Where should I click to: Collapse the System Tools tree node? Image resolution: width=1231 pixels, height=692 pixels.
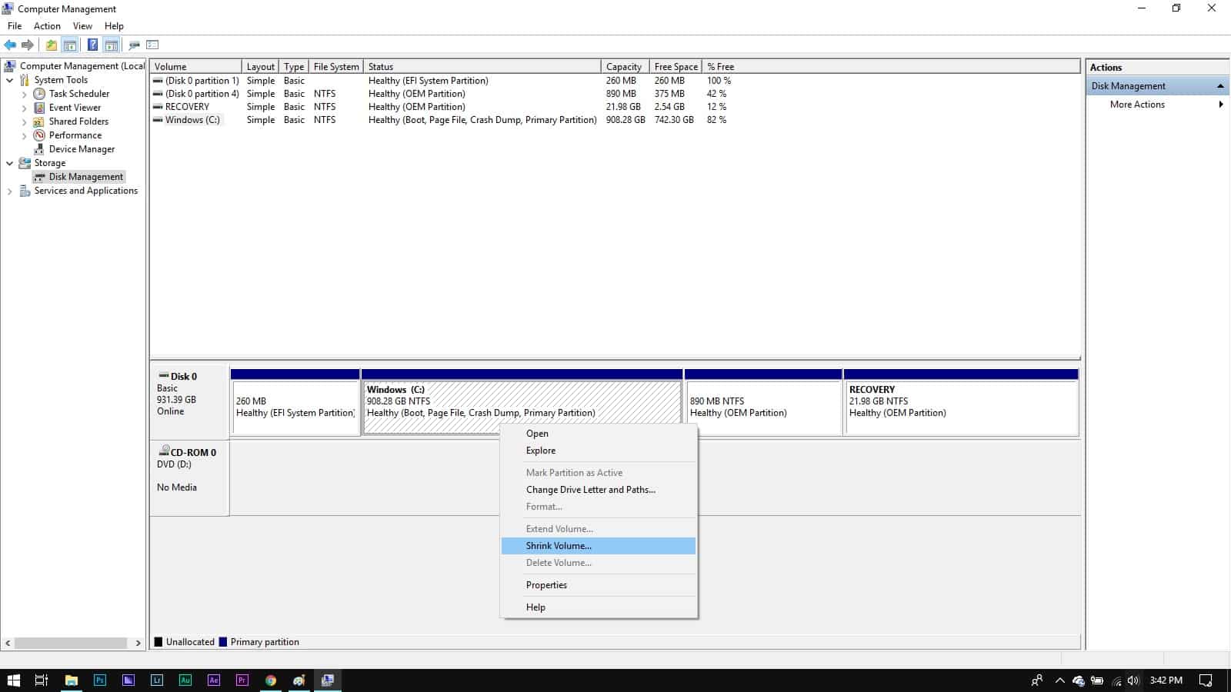coord(9,80)
